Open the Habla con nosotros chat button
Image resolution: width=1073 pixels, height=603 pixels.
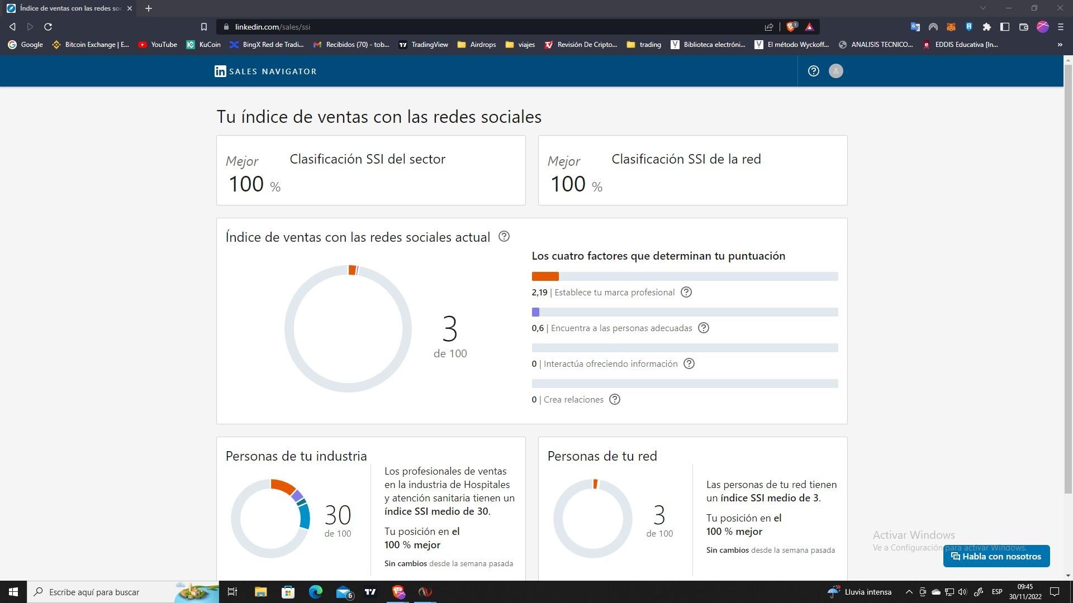click(996, 556)
